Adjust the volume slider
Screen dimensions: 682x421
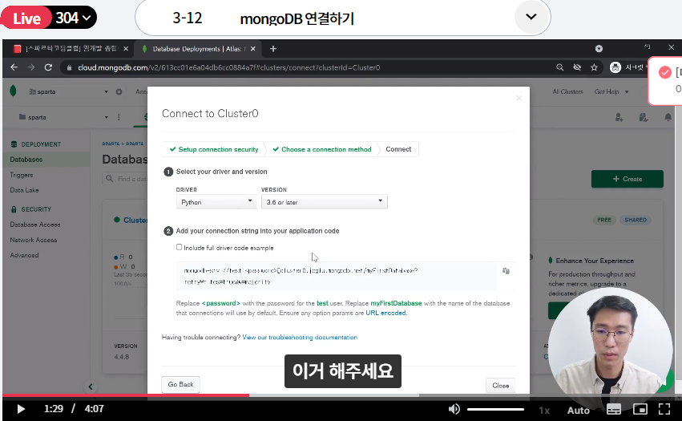(x=495, y=409)
